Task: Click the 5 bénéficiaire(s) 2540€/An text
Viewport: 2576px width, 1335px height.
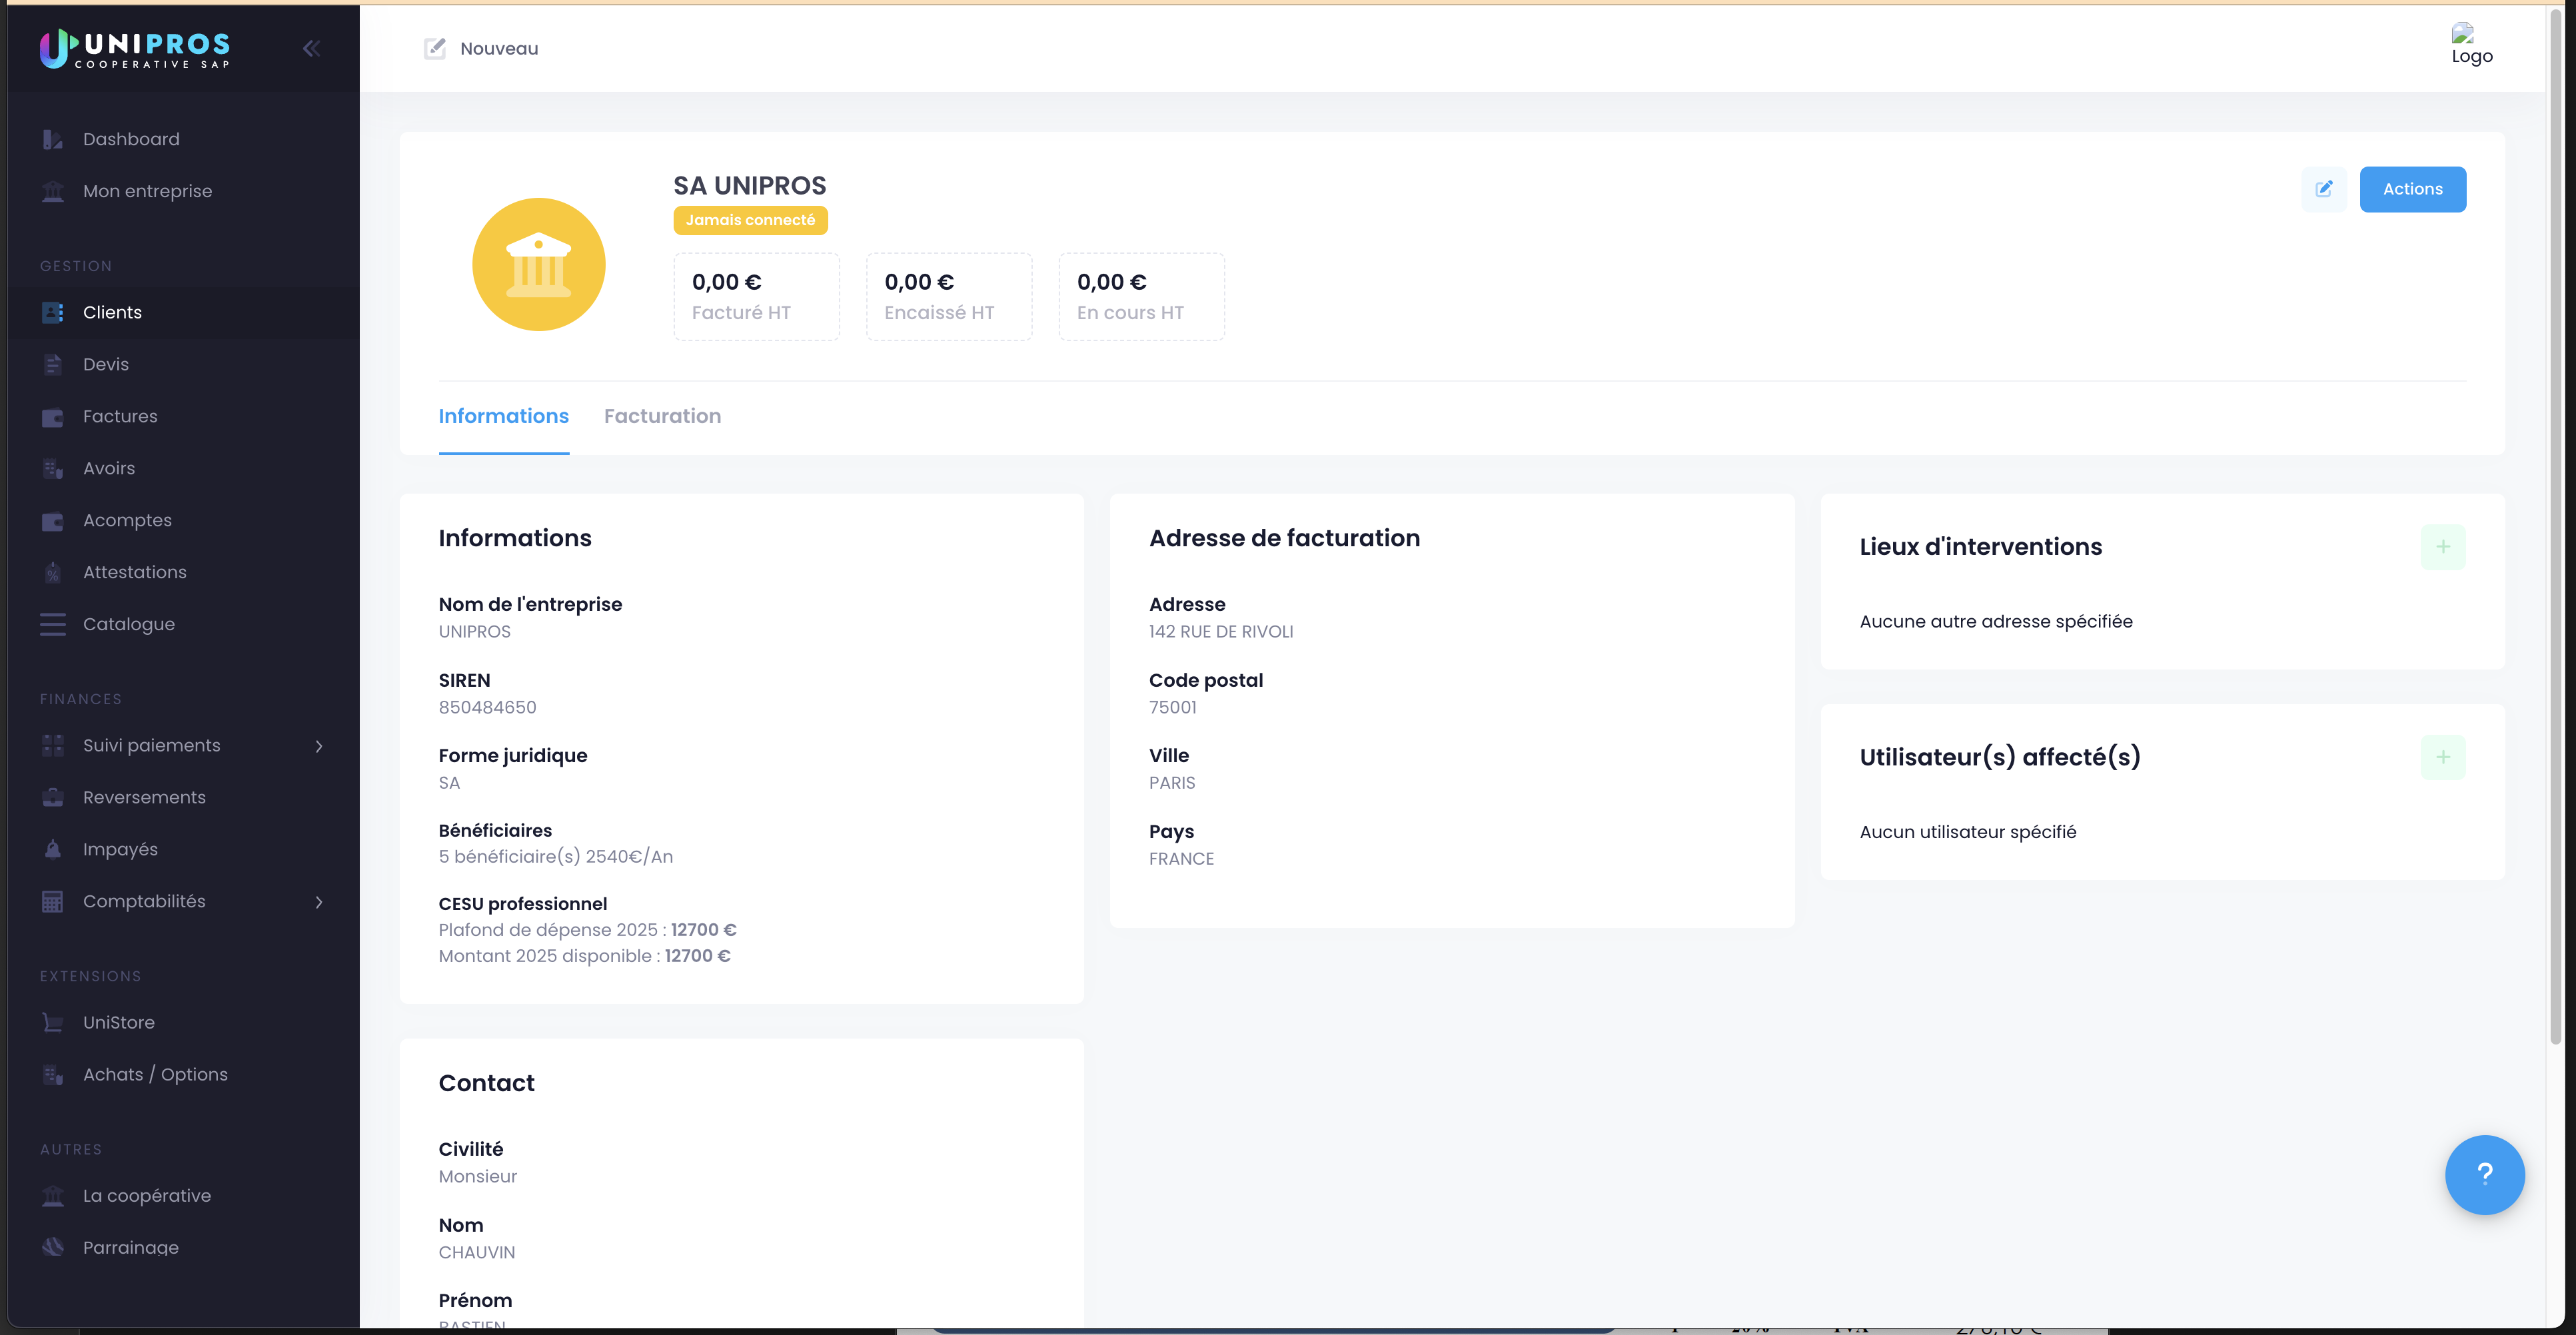Action: click(556, 857)
